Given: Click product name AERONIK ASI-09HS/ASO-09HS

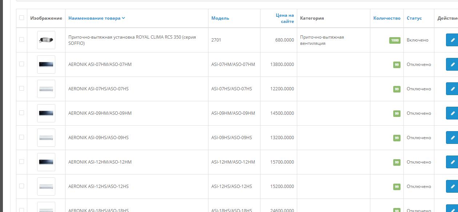Looking at the screenshot, I should 99,138.
